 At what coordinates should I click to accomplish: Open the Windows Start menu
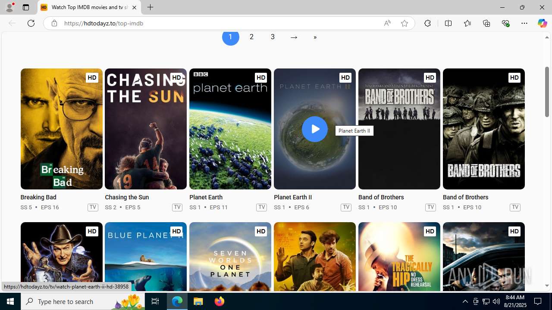point(10,301)
